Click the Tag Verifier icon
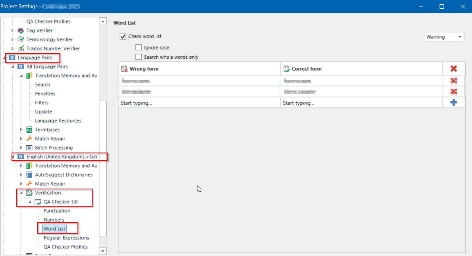The height and width of the screenshot is (256, 472). pyautogui.click(x=21, y=31)
